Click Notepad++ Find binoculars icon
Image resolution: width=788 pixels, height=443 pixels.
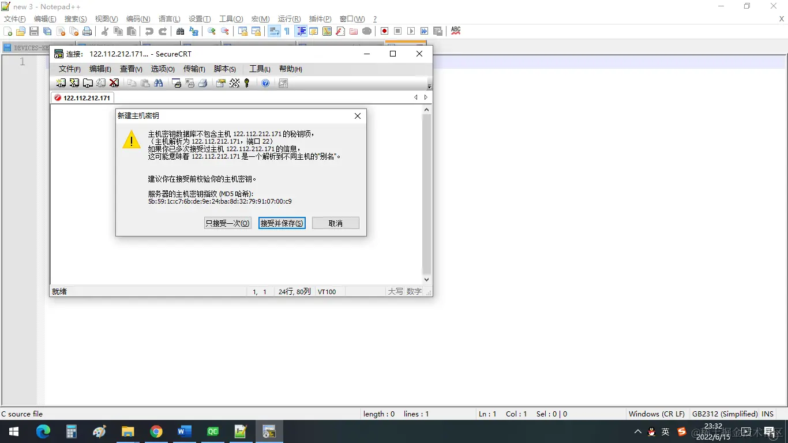coord(181,31)
